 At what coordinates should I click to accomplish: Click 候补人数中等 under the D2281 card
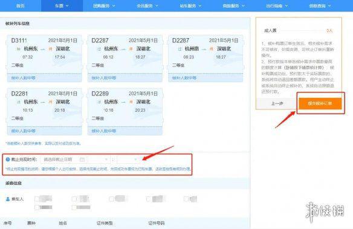coord(24,131)
